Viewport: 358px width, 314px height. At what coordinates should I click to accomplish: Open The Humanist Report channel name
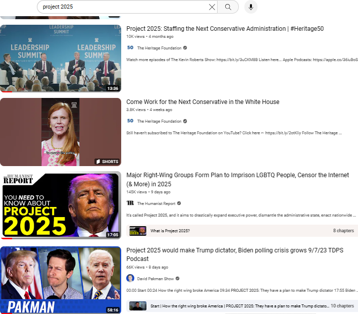coord(156,203)
